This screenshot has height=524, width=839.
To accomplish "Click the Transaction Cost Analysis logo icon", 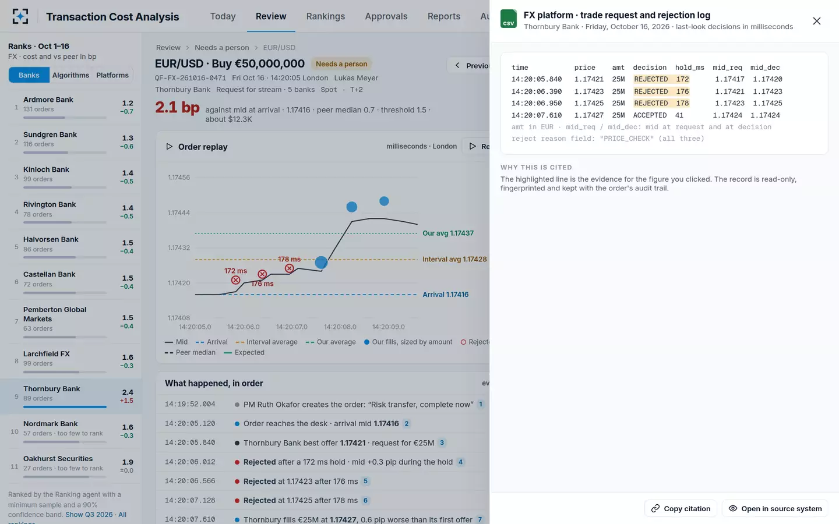I will coord(20,16).
